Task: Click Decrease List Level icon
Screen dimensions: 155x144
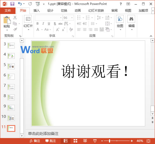Action: click(x=79, y=24)
